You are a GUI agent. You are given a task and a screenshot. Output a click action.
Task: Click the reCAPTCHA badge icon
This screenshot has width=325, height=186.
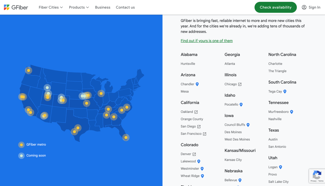(x=316, y=175)
